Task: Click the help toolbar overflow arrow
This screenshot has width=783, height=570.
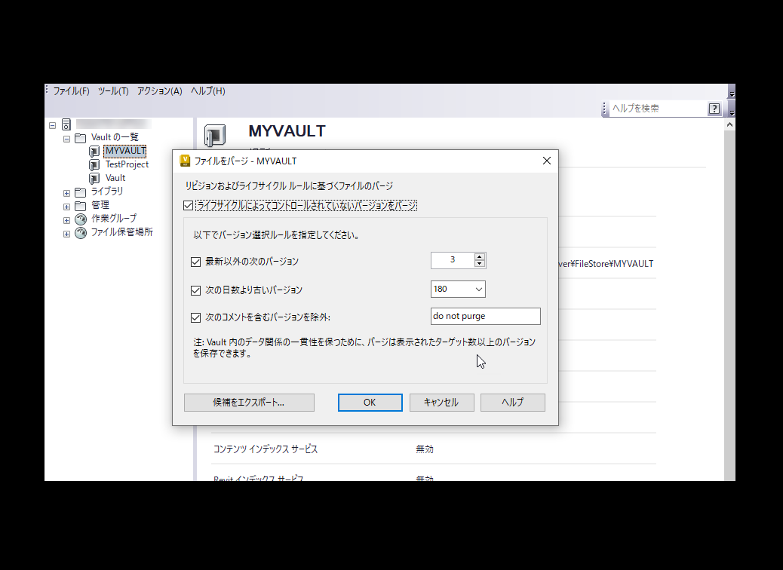Action: click(x=732, y=111)
